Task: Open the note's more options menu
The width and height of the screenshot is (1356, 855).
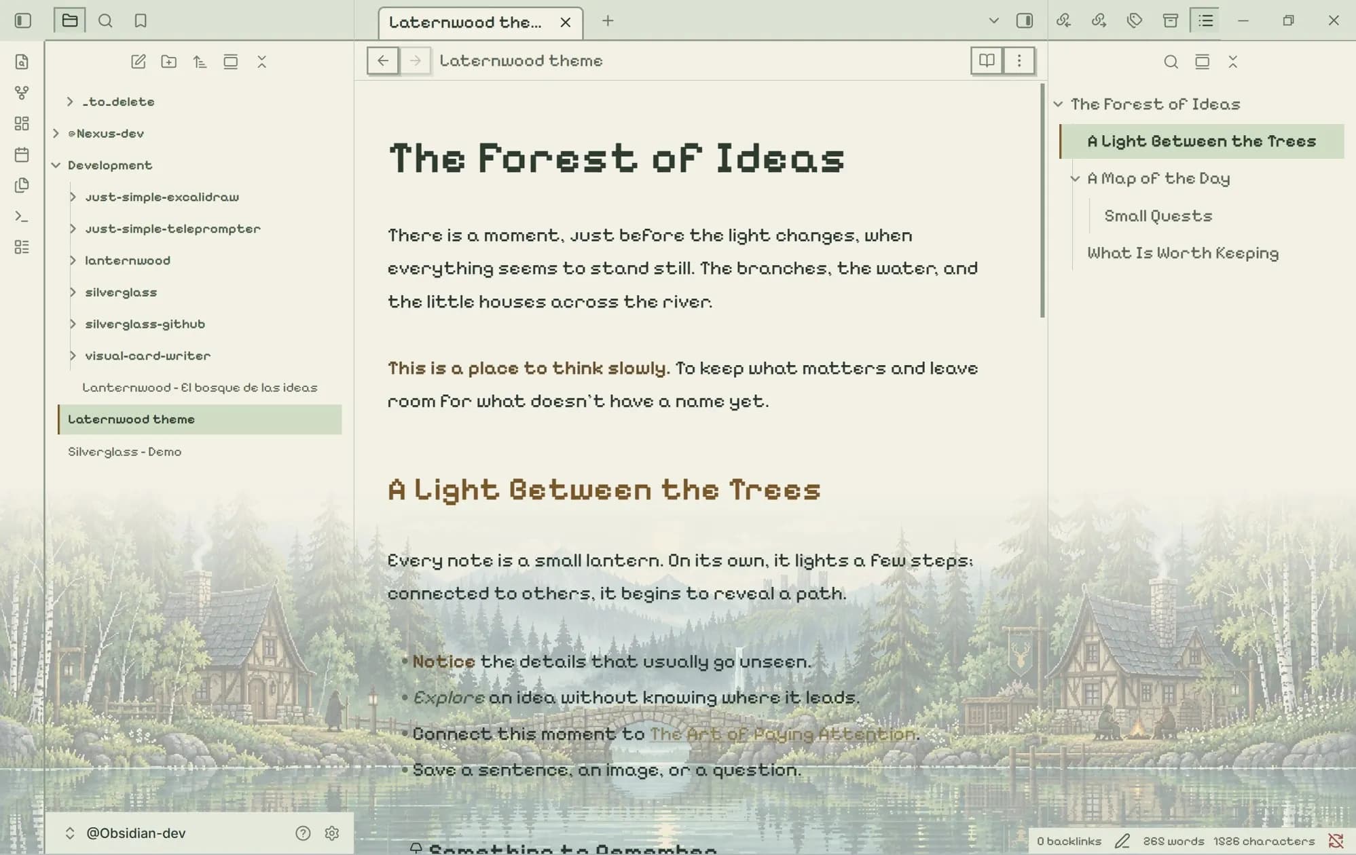Action: tap(1019, 61)
